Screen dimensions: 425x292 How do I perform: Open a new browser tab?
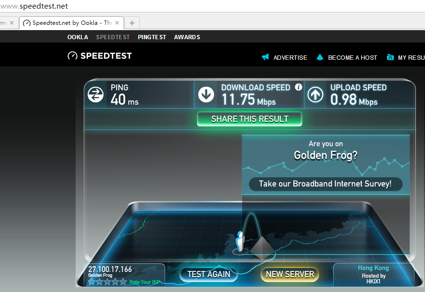[132, 23]
